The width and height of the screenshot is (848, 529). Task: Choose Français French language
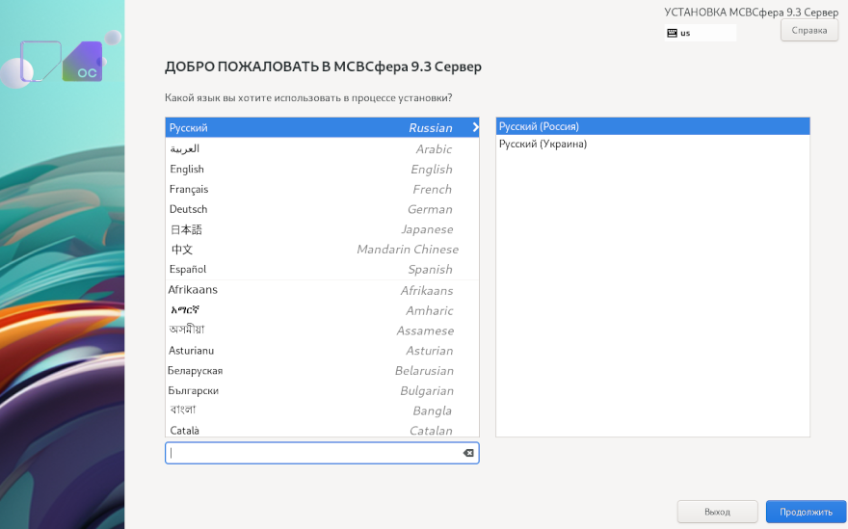click(x=322, y=189)
